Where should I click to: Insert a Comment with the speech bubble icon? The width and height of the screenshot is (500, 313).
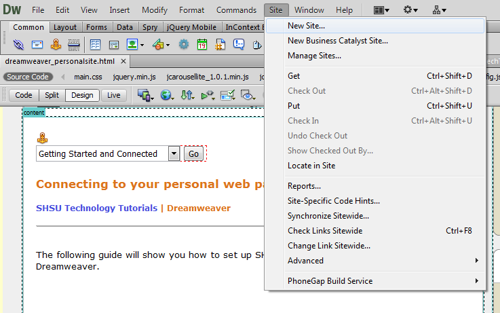[x=239, y=44]
